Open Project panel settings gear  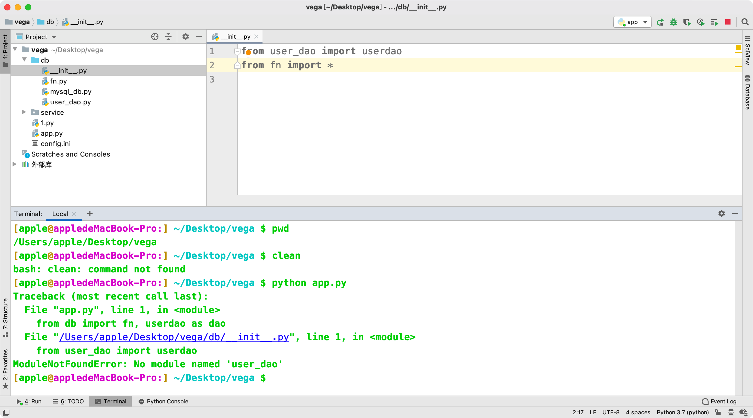pos(186,37)
